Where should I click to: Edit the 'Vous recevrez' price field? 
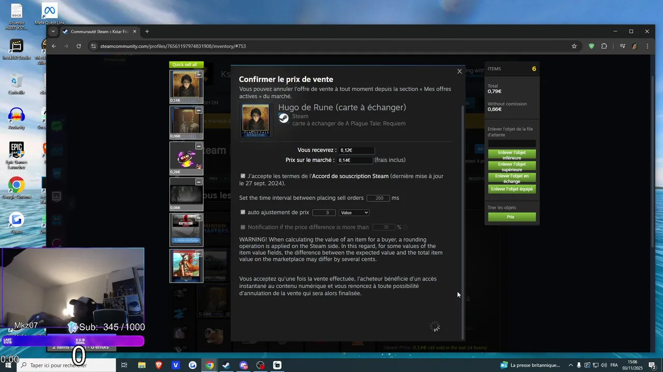point(356,150)
